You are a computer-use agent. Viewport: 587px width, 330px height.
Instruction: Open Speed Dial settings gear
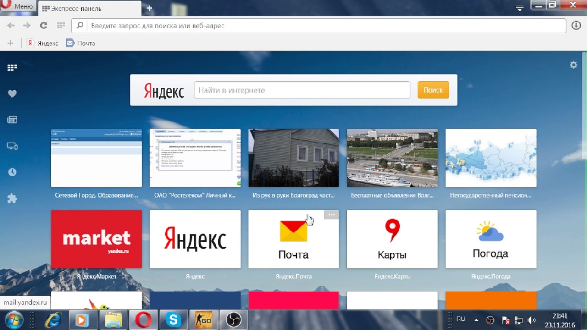point(573,65)
